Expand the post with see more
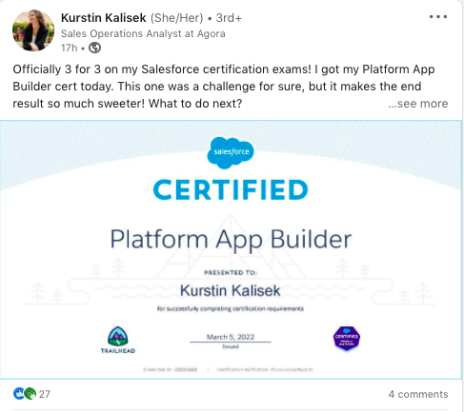 (418, 104)
